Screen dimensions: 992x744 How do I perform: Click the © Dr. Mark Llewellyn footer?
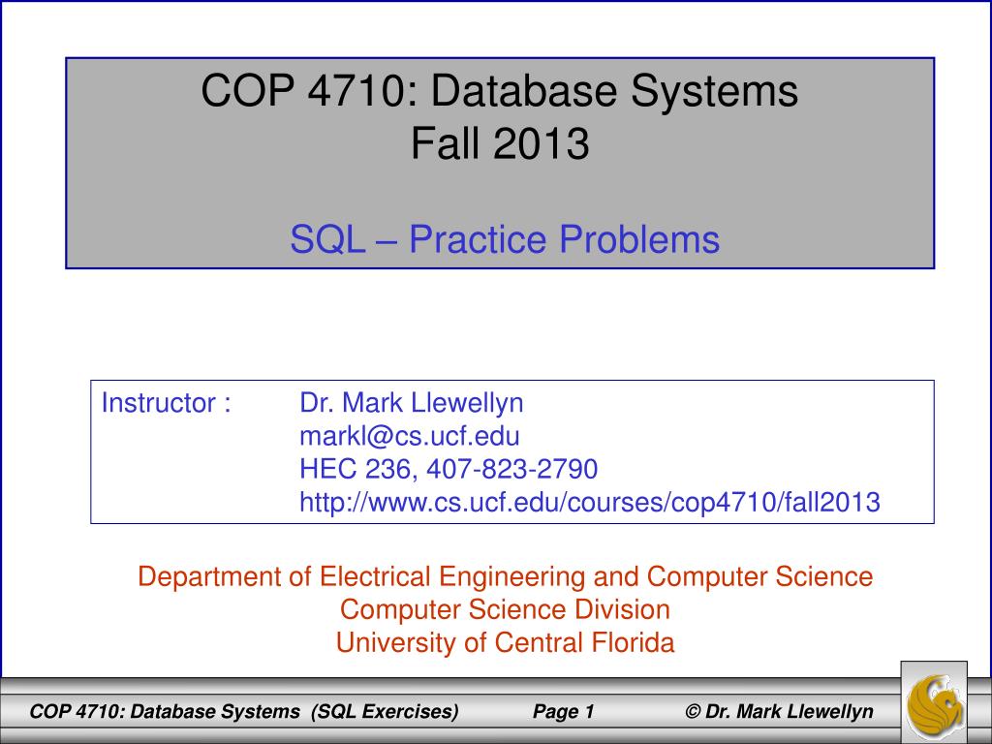pos(779,712)
